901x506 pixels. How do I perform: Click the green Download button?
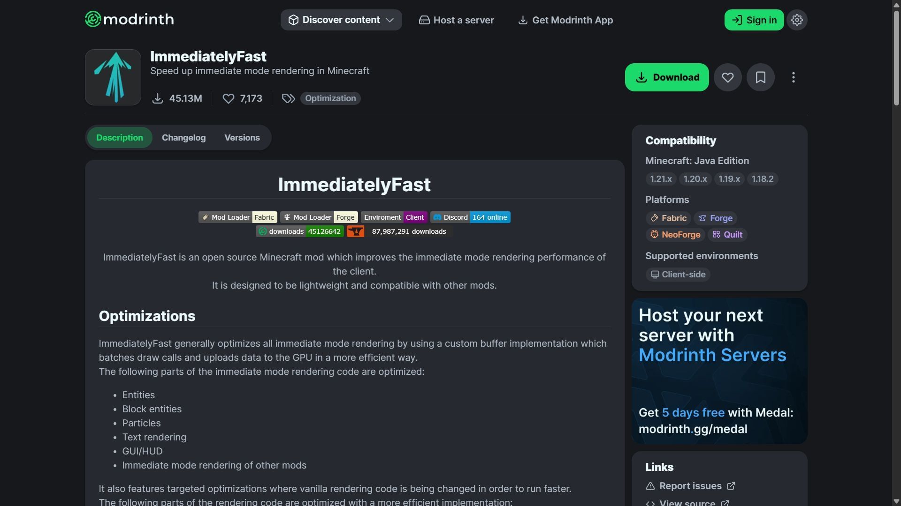point(666,77)
